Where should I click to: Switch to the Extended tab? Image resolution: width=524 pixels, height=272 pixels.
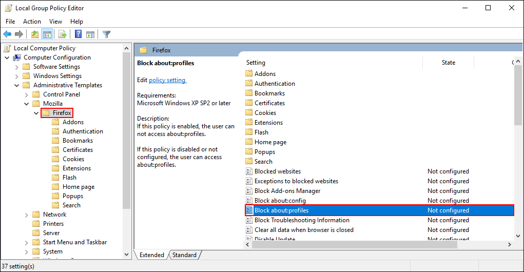click(x=152, y=255)
